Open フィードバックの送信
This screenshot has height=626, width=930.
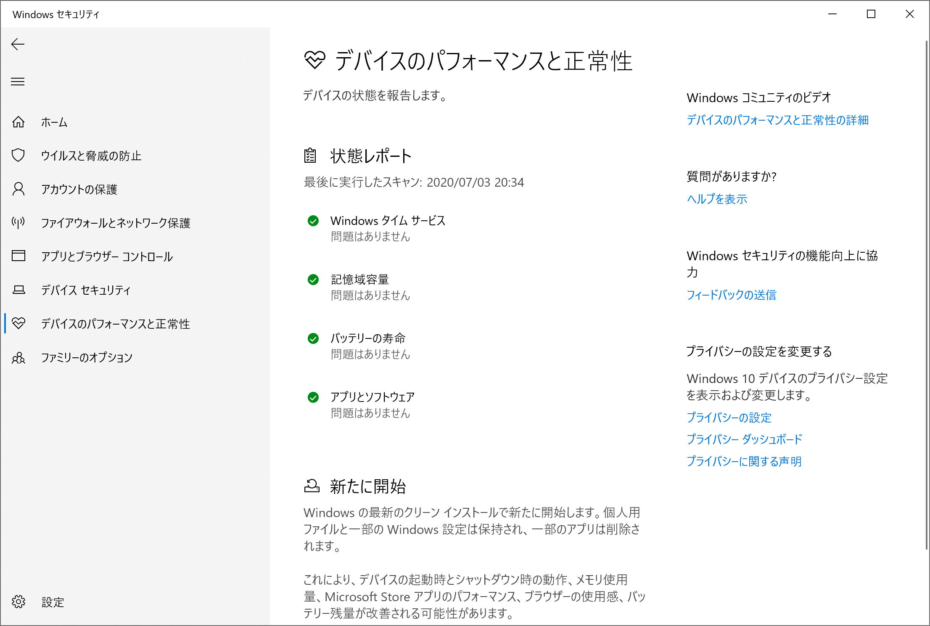tap(731, 295)
